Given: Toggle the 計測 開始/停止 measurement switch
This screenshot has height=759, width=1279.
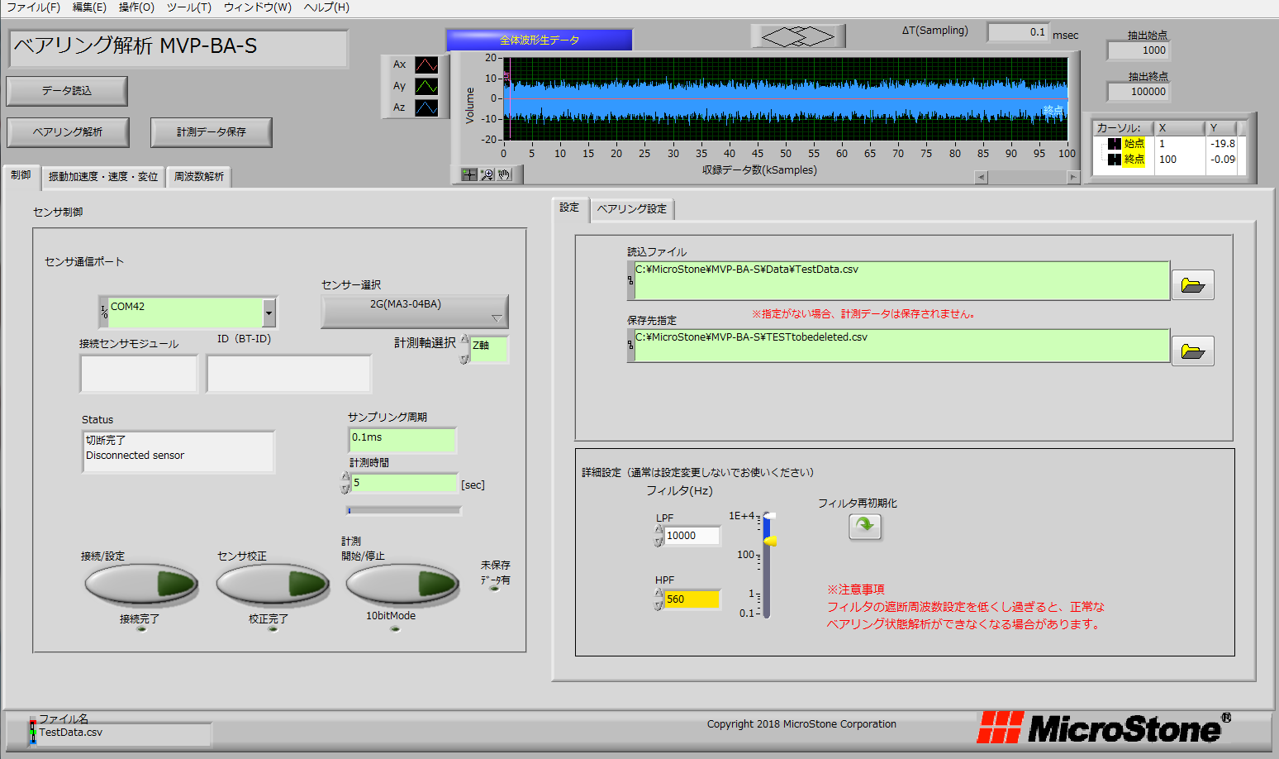Looking at the screenshot, I should 402,584.
